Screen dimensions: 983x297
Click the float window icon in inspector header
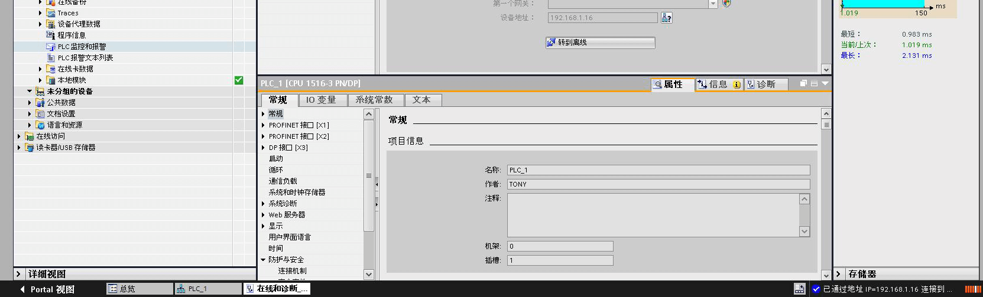pyautogui.click(x=803, y=84)
